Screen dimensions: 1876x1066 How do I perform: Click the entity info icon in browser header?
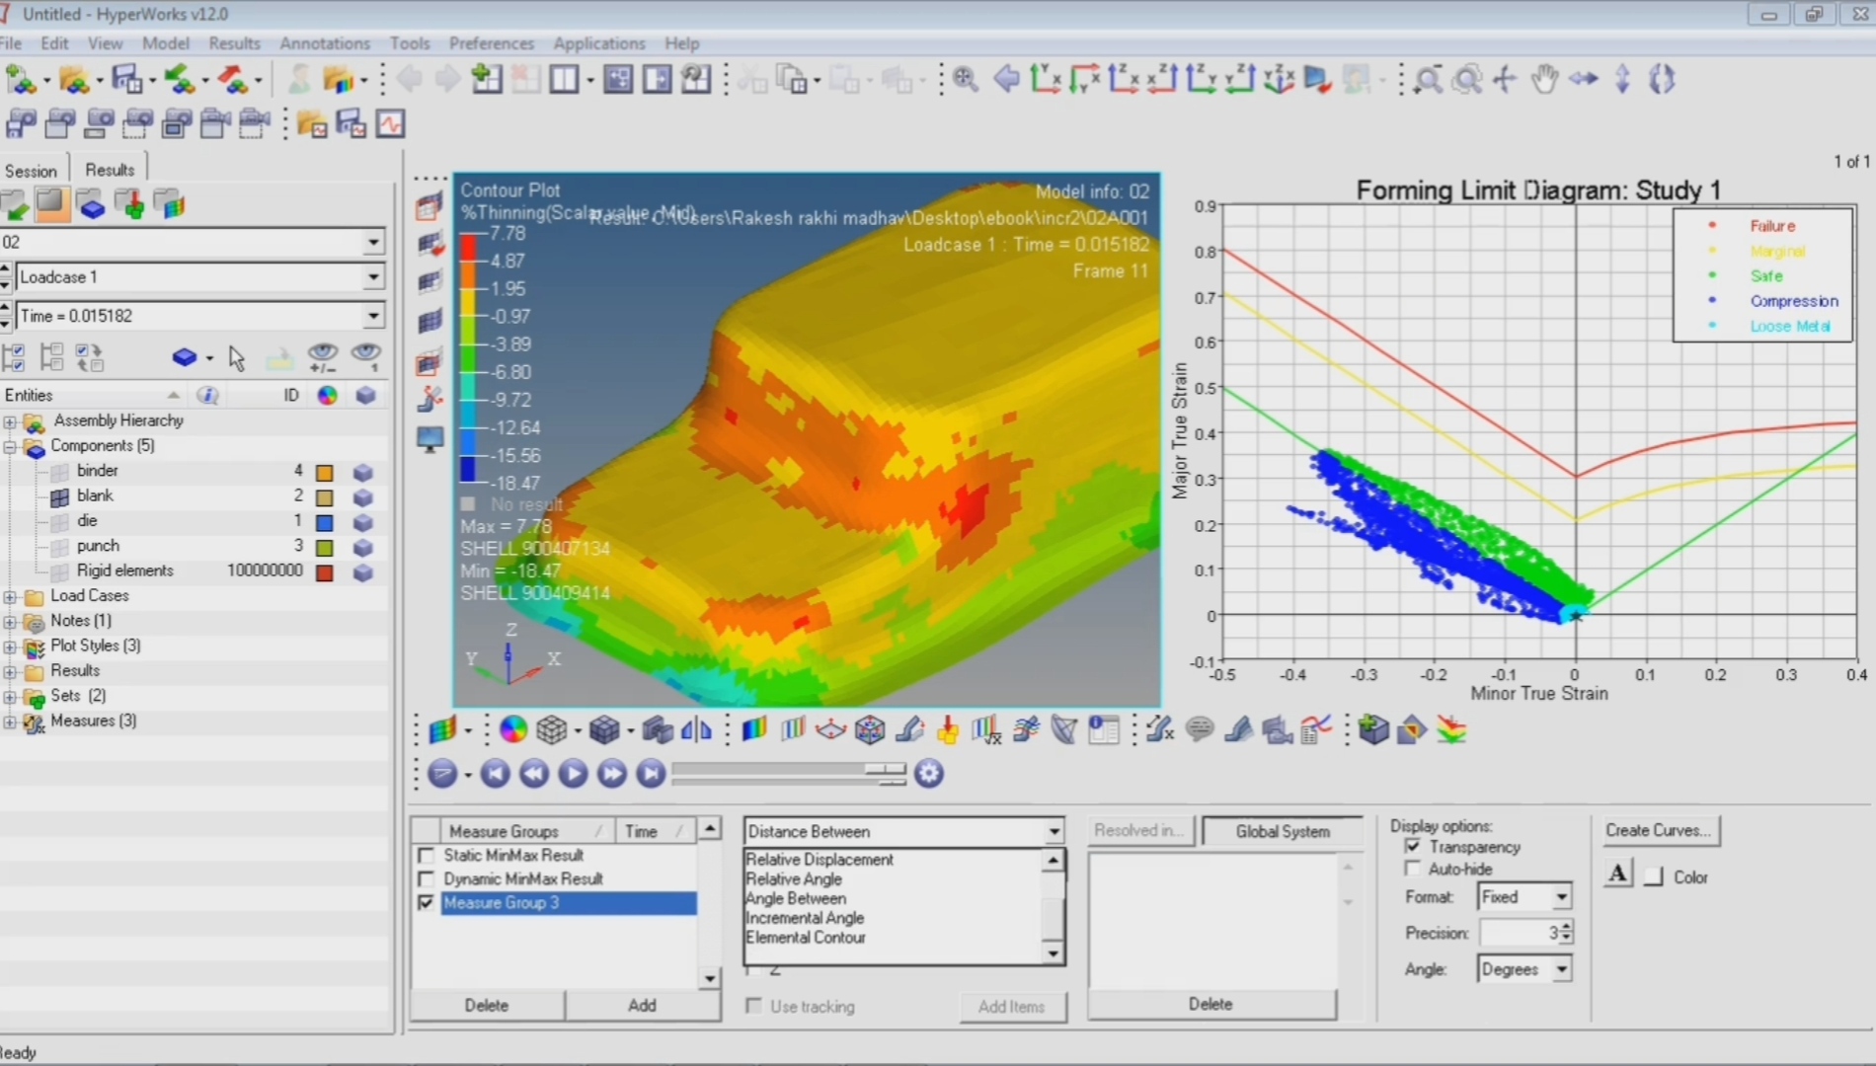pos(207,396)
